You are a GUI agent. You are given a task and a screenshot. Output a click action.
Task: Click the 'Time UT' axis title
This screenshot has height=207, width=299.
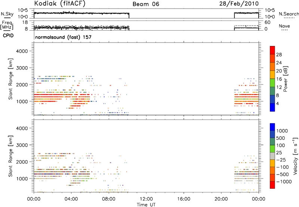pos(146,205)
